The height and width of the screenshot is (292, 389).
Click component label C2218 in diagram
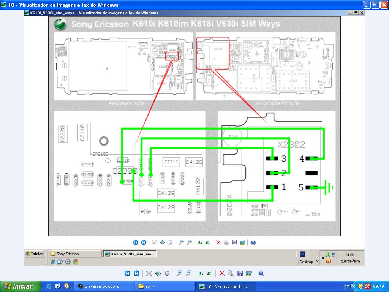(171, 162)
